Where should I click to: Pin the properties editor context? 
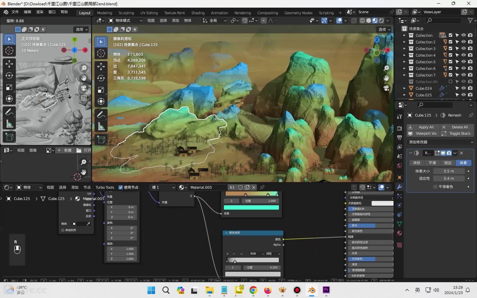point(471,115)
